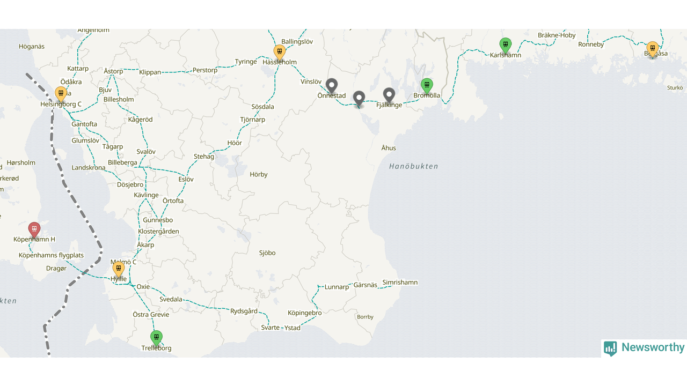
Task: Open the green train marker at Karlshamn
Action: point(505,46)
